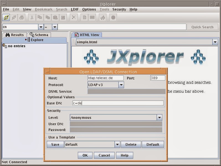
Task: Click the Refresh tree toolbar icon
Action: (102, 17)
